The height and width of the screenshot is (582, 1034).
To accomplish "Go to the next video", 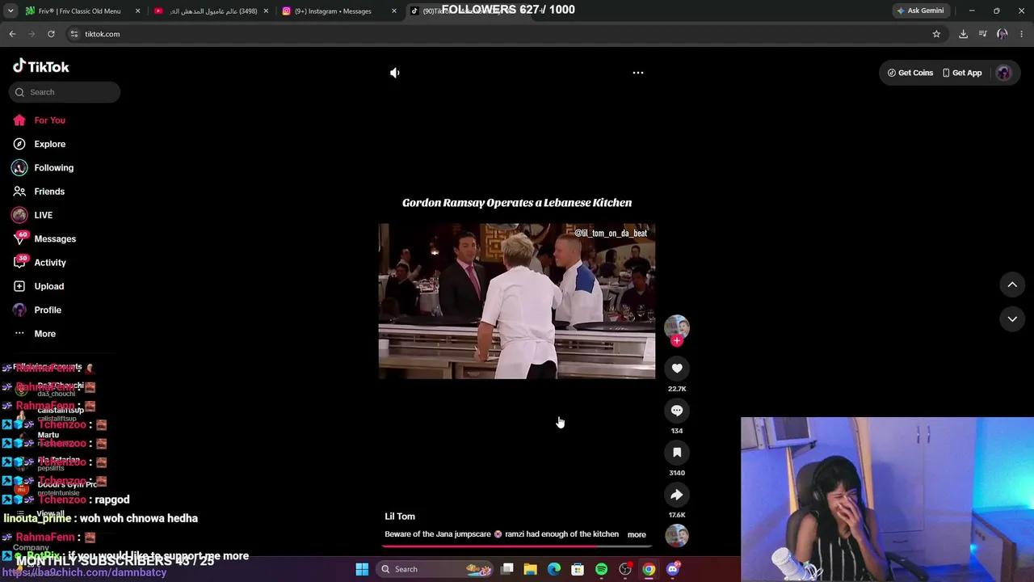I will 1012,319.
